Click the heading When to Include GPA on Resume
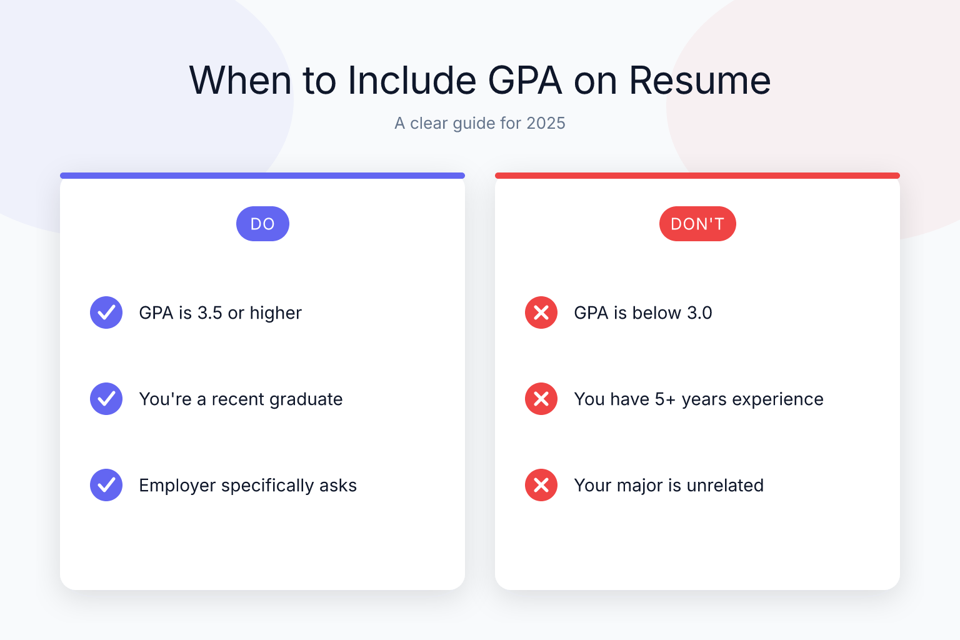This screenshot has width=960, height=640. coord(480,80)
